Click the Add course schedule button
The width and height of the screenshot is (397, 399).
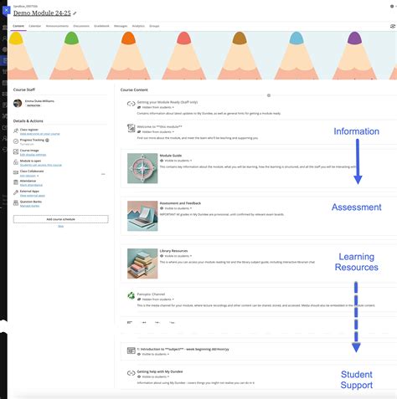point(60,219)
